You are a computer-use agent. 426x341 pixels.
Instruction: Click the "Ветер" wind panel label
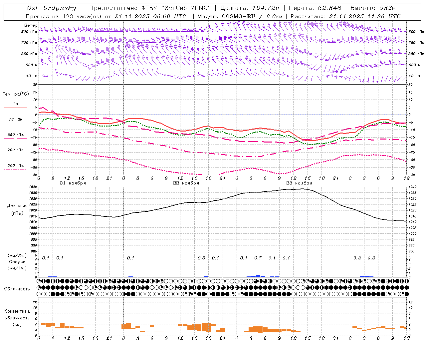click(31, 25)
